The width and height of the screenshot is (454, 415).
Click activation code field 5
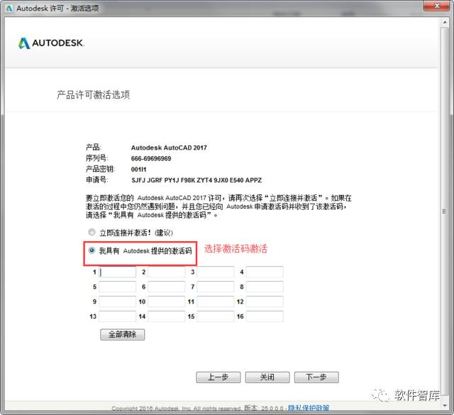tap(117, 287)
